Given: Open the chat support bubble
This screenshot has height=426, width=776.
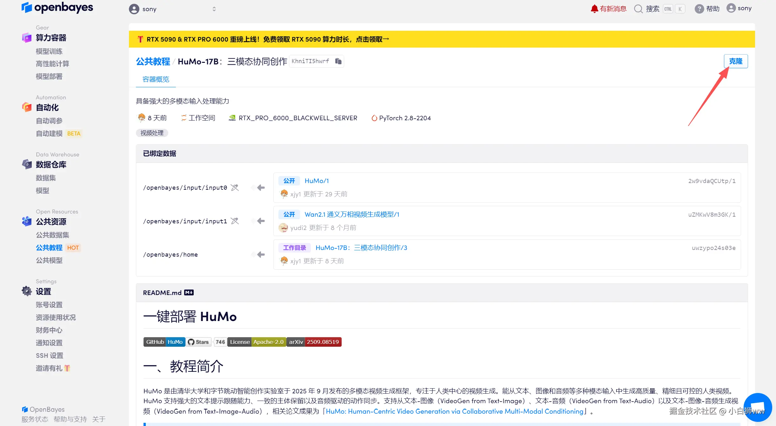Looking at the screenshot, I should [757, 407].
